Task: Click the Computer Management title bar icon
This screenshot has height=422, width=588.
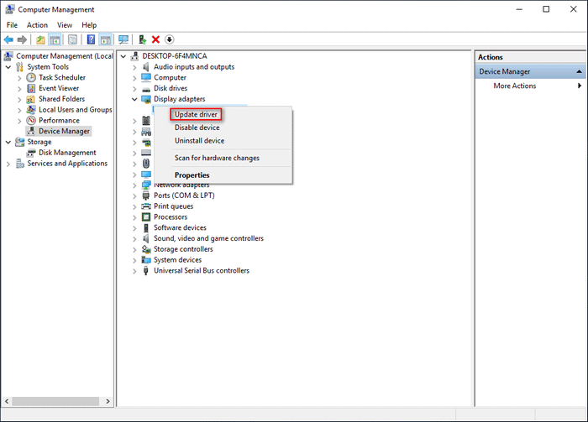Action: pyautogui.click(x=10, y=9)
